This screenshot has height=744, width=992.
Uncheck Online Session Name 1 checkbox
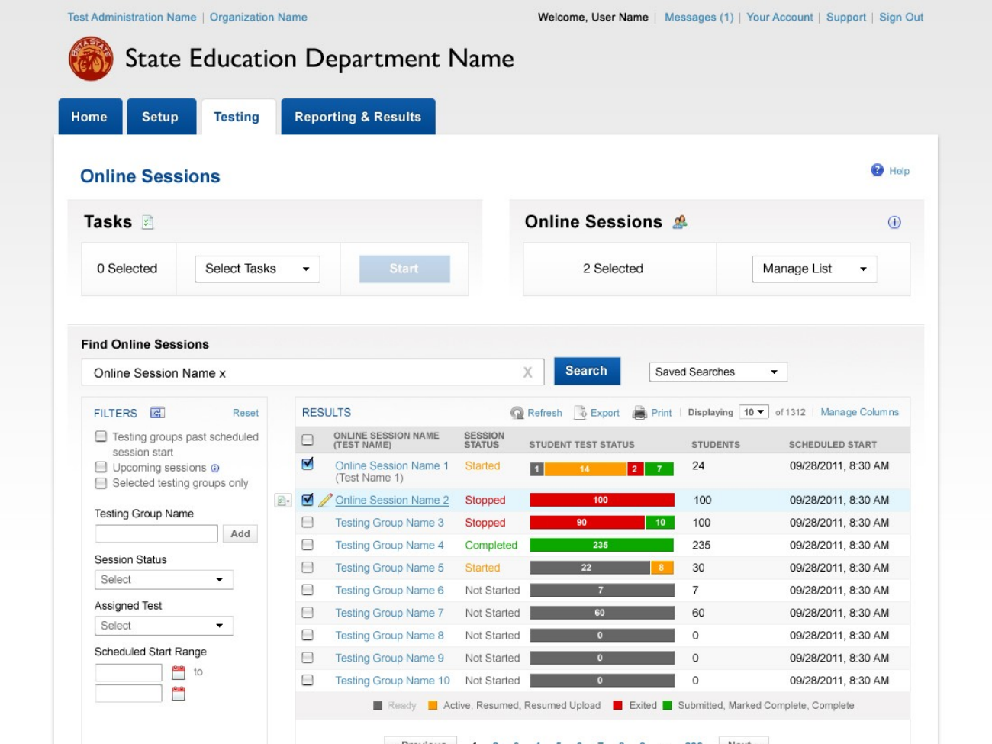point(308,464)
